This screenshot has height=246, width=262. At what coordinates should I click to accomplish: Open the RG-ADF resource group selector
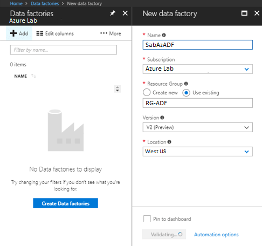(x=198, y=103)
